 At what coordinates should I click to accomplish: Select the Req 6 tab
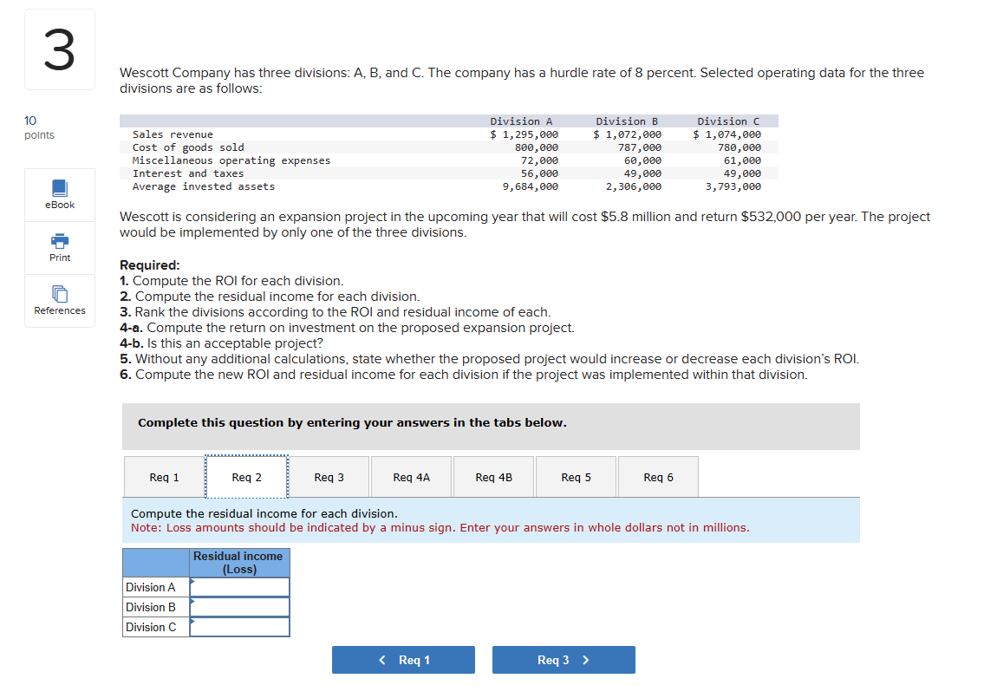(x=658, y=477)
